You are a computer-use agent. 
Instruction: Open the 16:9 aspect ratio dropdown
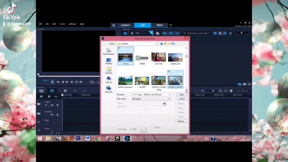pyautogui.click(x=92, y=82)
